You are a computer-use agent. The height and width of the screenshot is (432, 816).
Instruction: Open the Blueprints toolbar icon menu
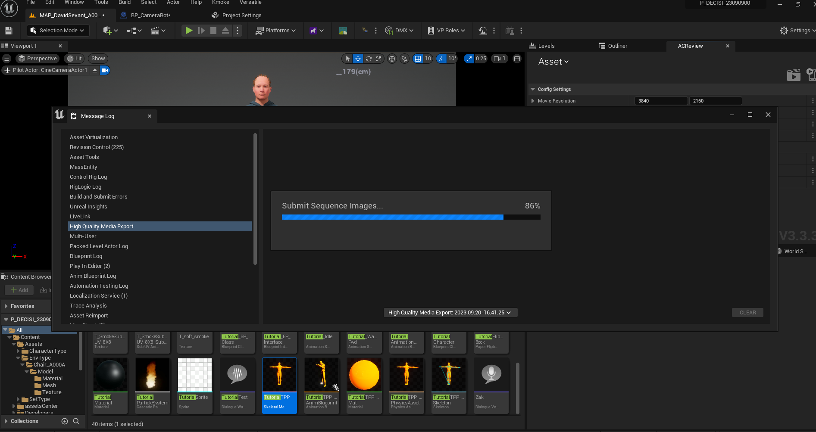pos(134,31)
